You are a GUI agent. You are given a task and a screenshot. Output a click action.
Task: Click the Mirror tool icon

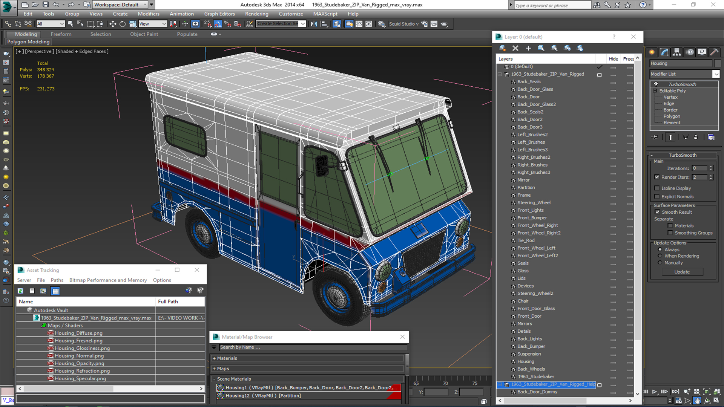[314, 24]
